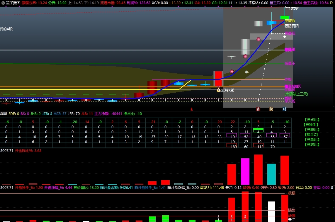Image resolution: width=335 pixels, height=222 pixels.
Task: Click the 【净占比】 row label
Action: 312,120
